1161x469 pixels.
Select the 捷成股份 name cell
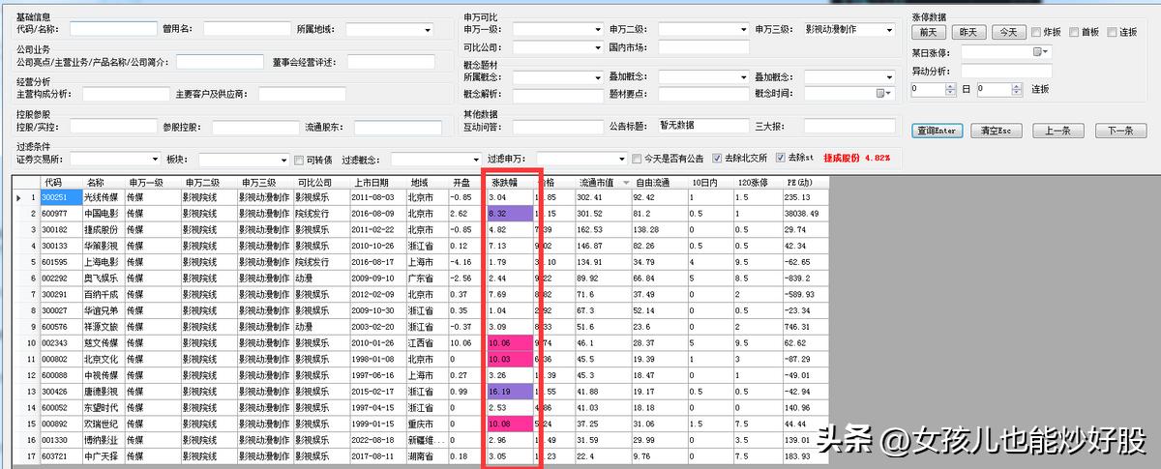pos(104,229)
